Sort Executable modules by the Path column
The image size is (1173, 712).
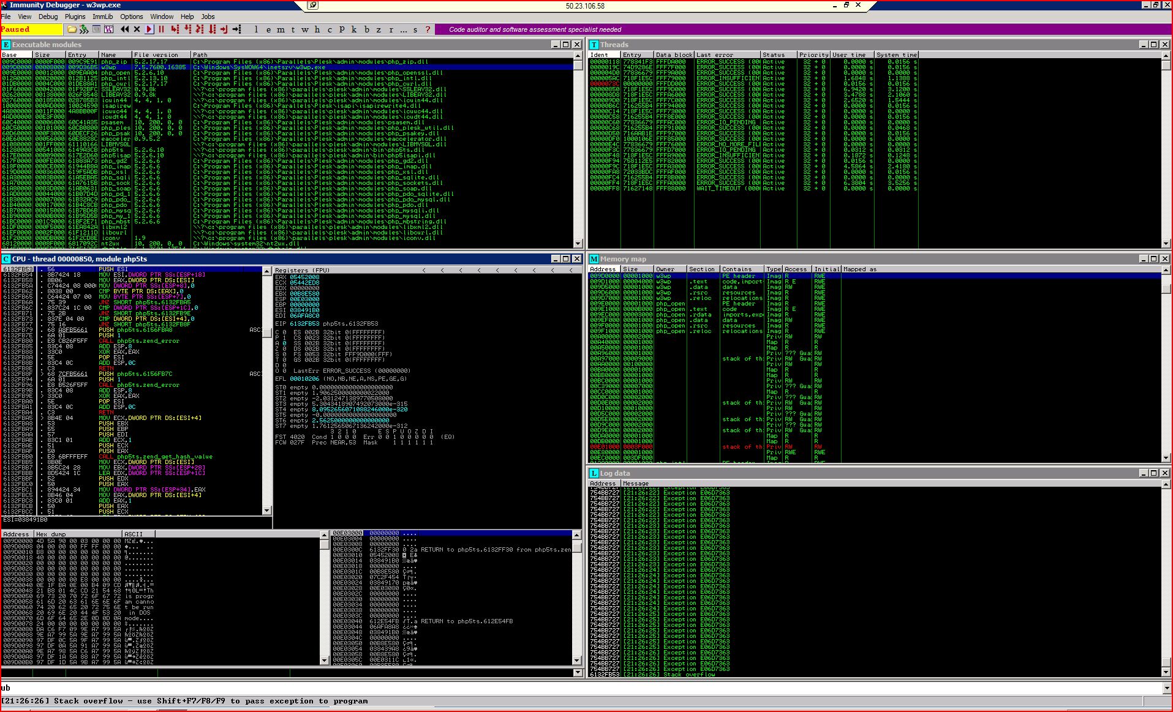pos(382,54)
